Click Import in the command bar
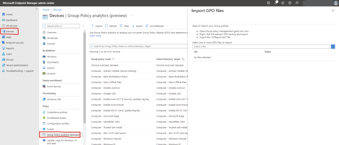This screenshot has width=339, height=145. coord(97,26)
